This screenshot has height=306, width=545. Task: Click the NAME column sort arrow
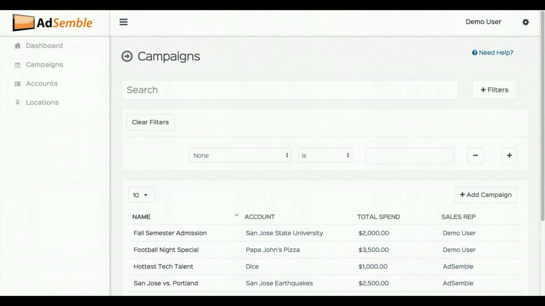point(236,215)
